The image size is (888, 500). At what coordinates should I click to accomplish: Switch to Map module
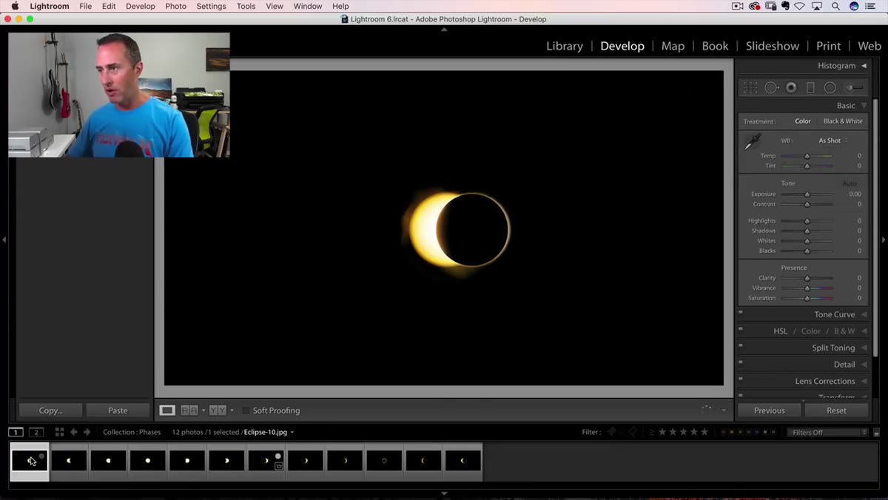pyautogui.click(x=673, y=46)
